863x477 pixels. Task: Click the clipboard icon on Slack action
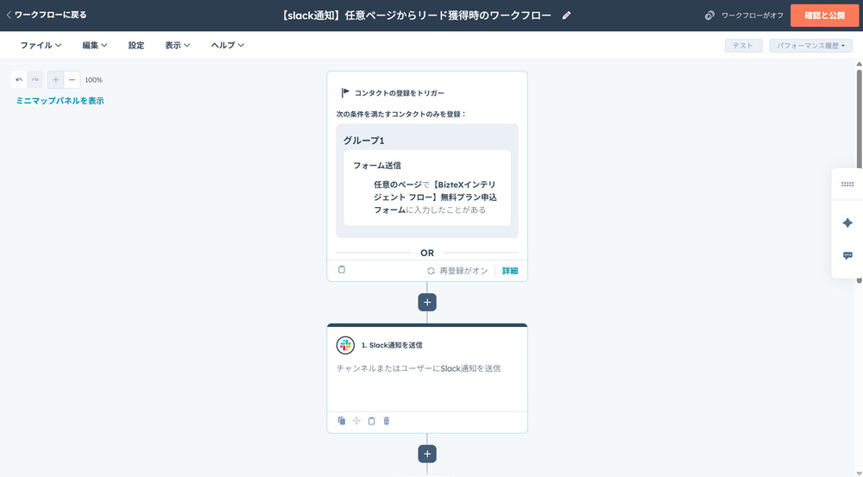click(371, 421)
